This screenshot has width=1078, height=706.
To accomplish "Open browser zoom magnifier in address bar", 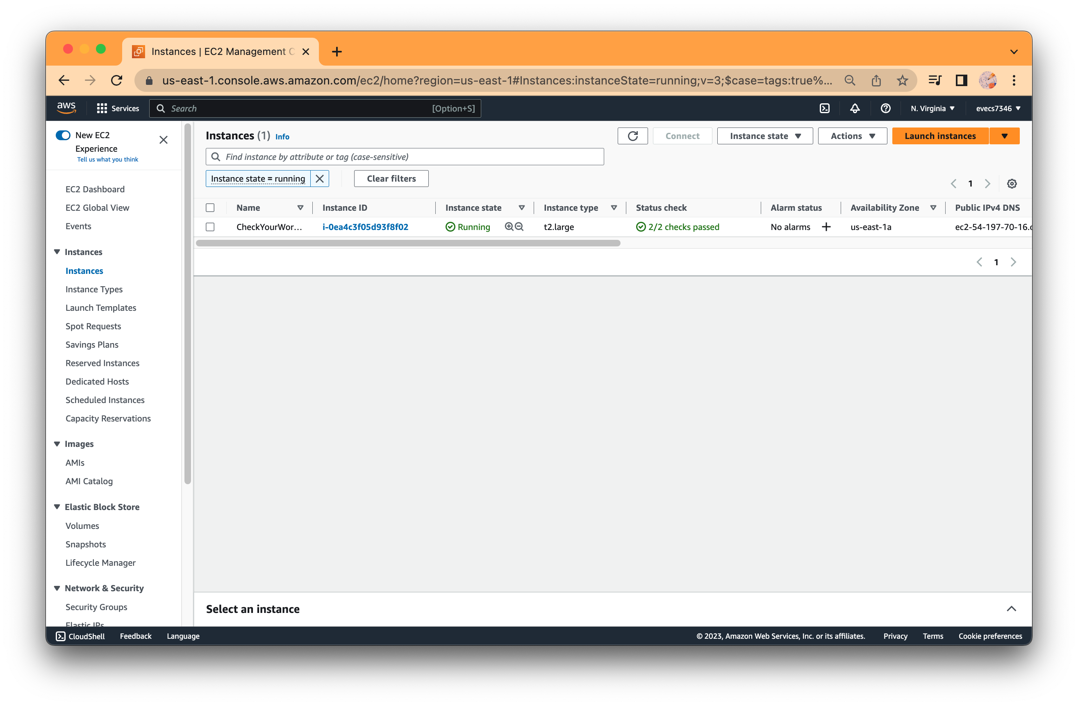I will point(850,81).
